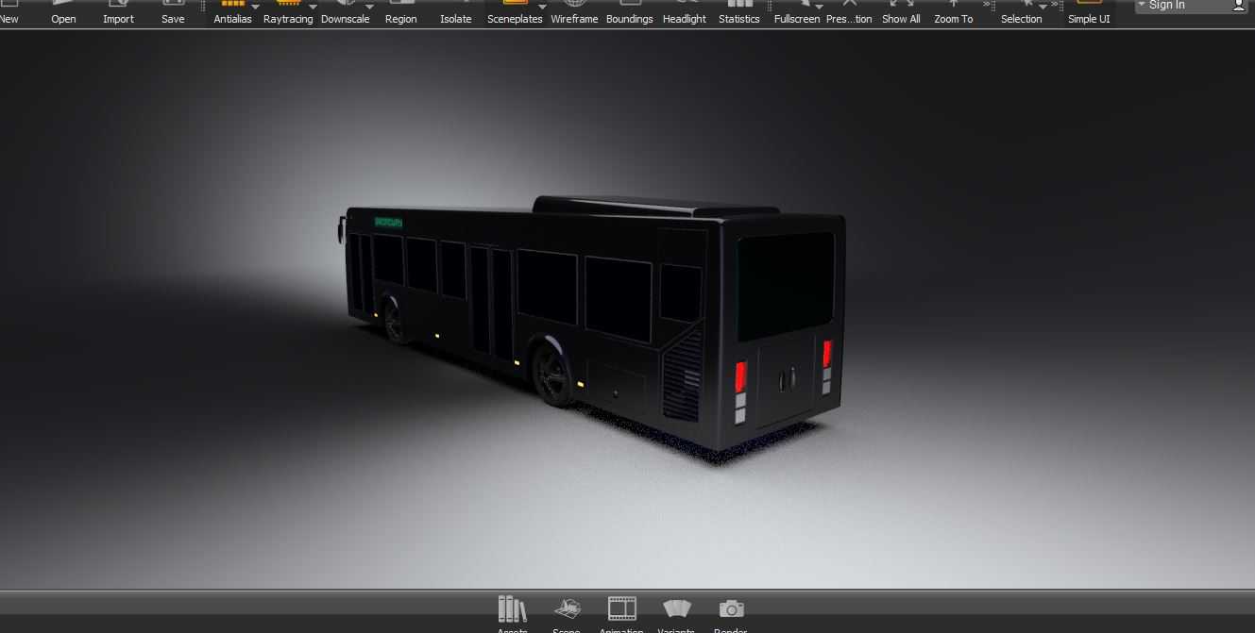Toggle Antialias rendering
This screenshot has width=1255, height=633.
click(x=231, y=12)
